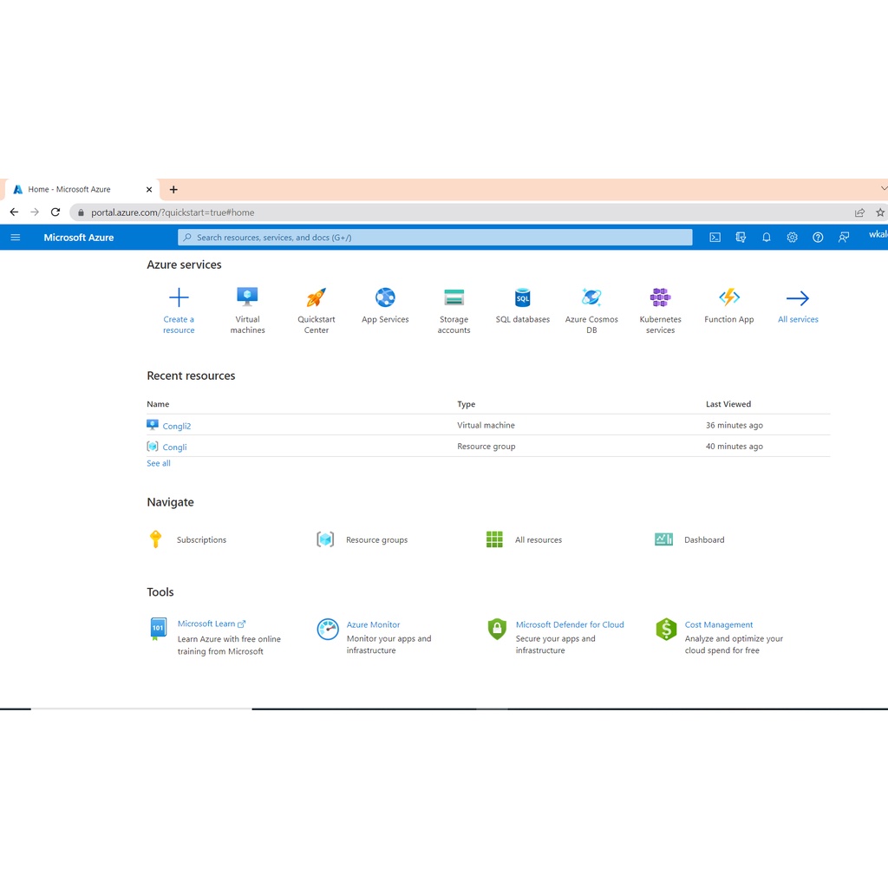Click the '36 minutes ago' cell

[x=734, y=425]
